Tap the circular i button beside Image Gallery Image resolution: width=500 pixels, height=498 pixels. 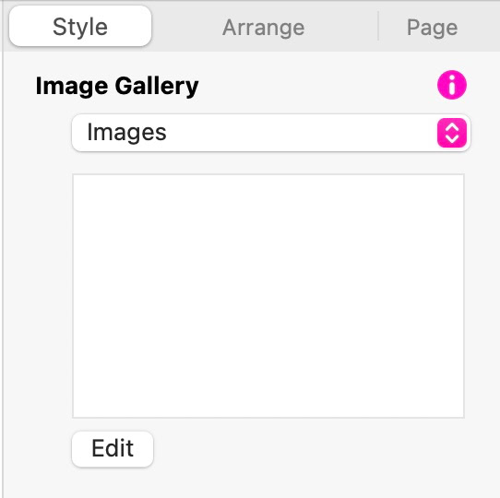click(x=451, y=85)
